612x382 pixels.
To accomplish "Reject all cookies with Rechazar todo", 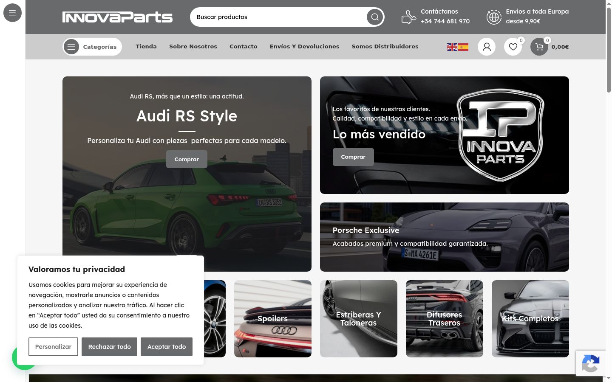I will tap(109, 347).
